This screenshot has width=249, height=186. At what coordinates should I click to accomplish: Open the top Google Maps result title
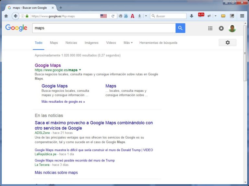[48, 65]
